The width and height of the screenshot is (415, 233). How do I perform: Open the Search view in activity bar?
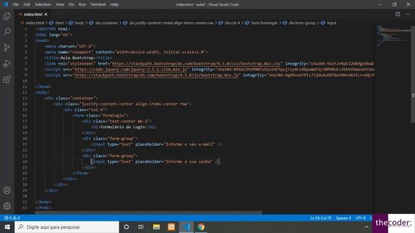[x=7, y=32]
